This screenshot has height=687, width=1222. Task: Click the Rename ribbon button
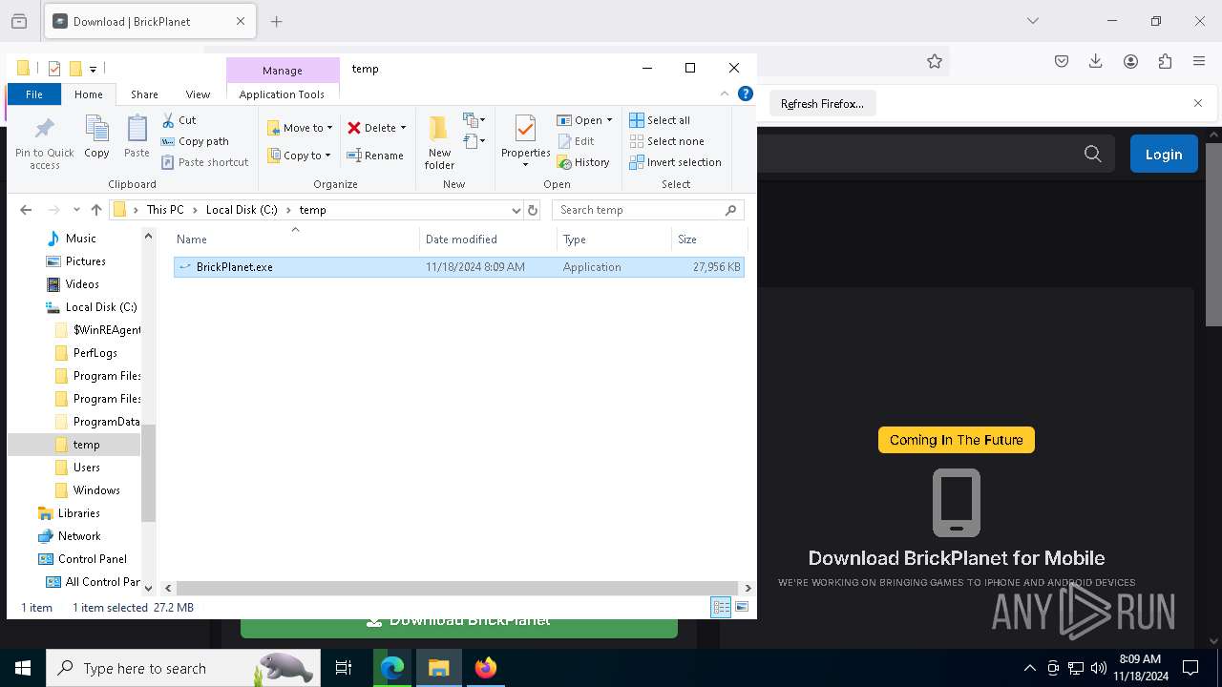(x=375, y=156)
